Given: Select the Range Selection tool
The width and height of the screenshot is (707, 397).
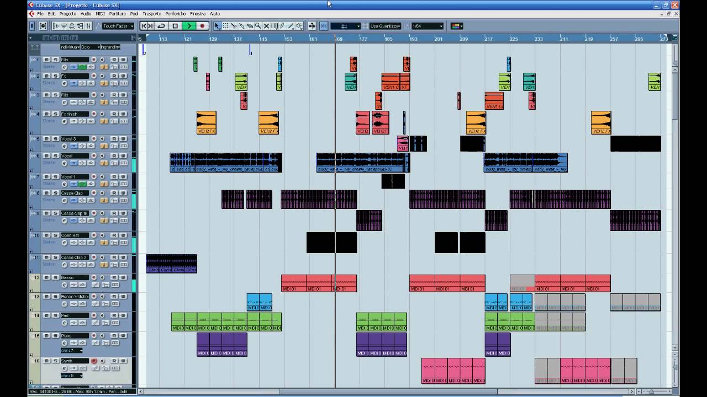Looking at the screenshot, I should (225, 26).
